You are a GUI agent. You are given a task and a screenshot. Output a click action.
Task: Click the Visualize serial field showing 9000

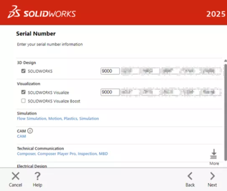tap(110, 92)
